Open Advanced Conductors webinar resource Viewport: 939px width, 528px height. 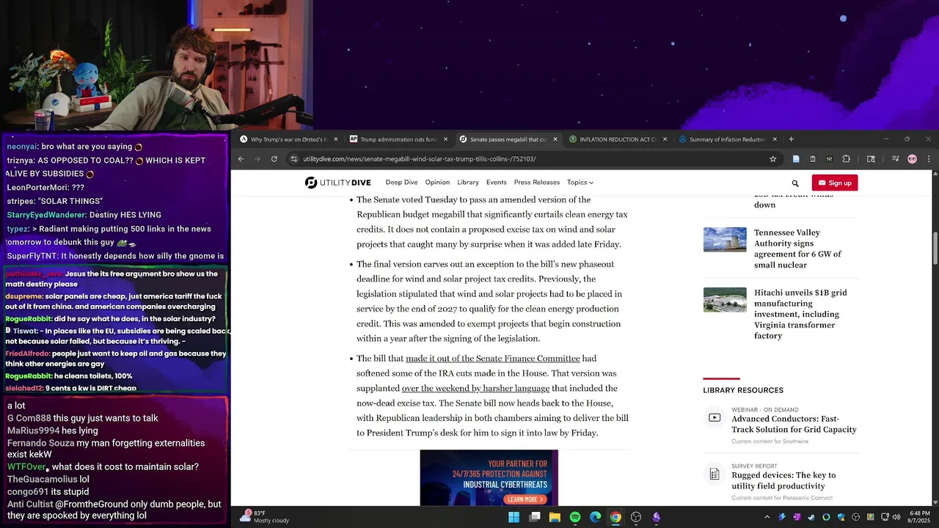pos(794,424)
